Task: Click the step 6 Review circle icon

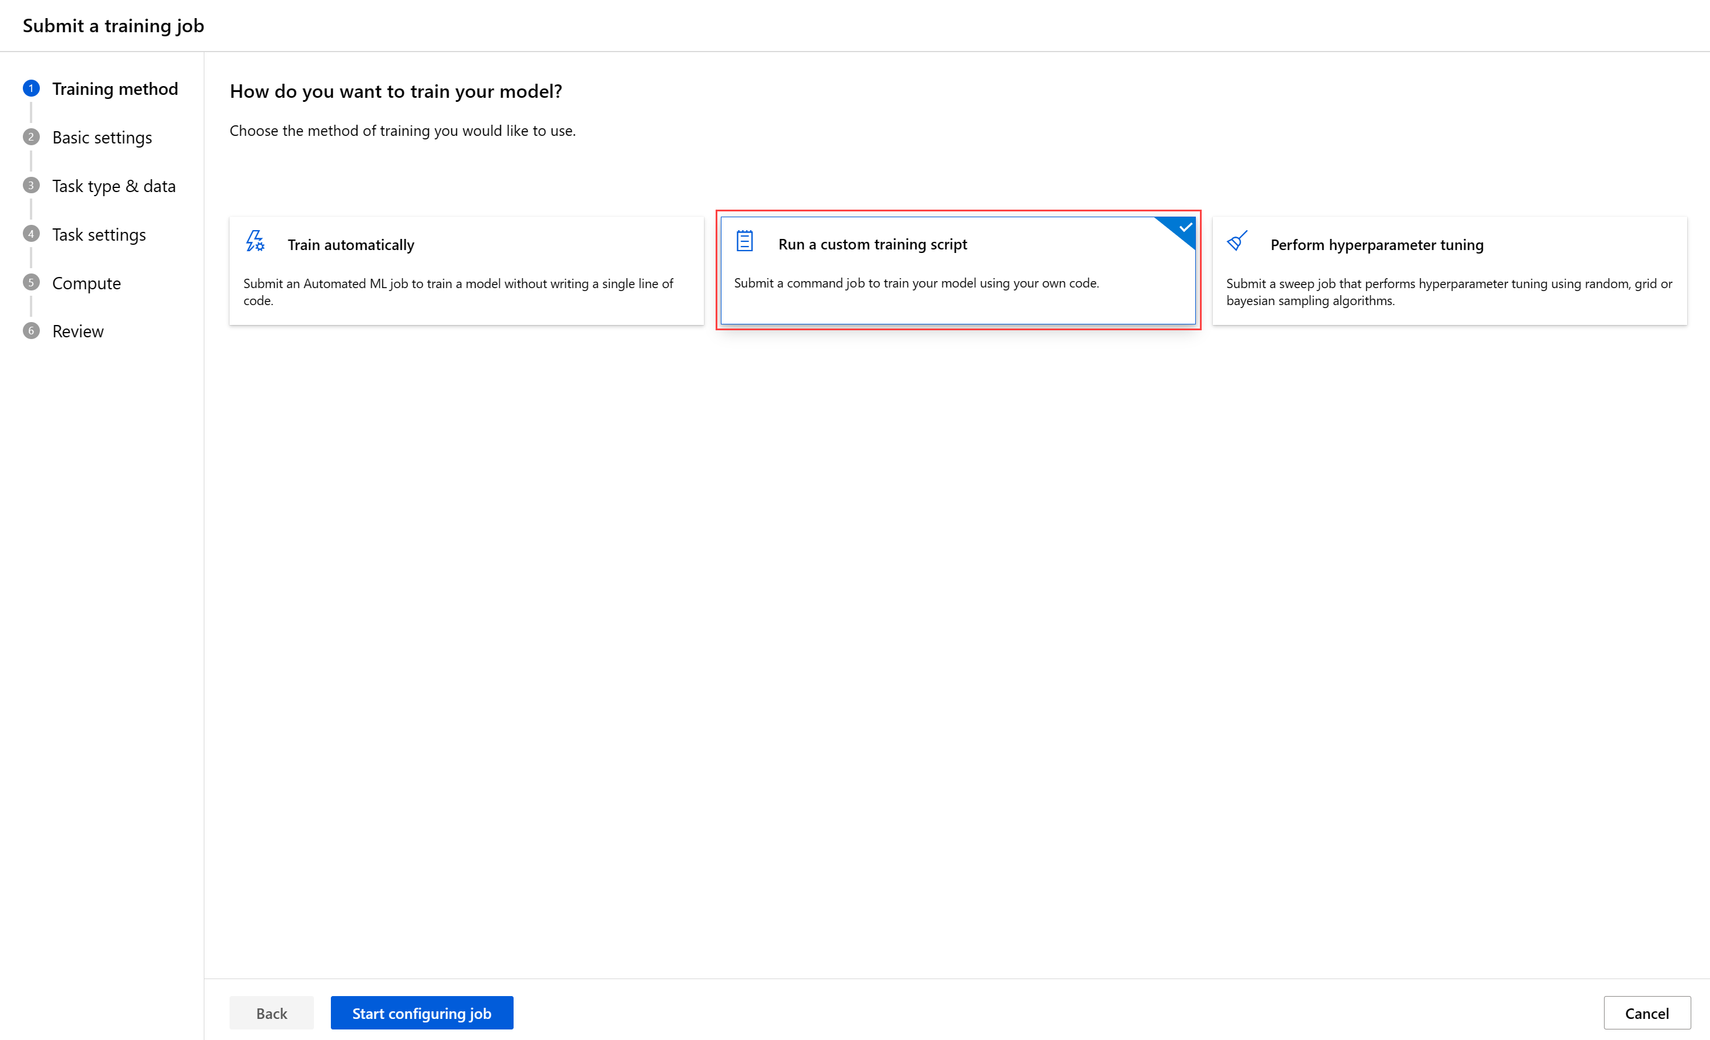Action: [x=30, y=331]
